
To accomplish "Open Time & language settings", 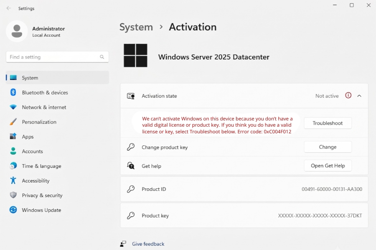I will click(57, 165).
